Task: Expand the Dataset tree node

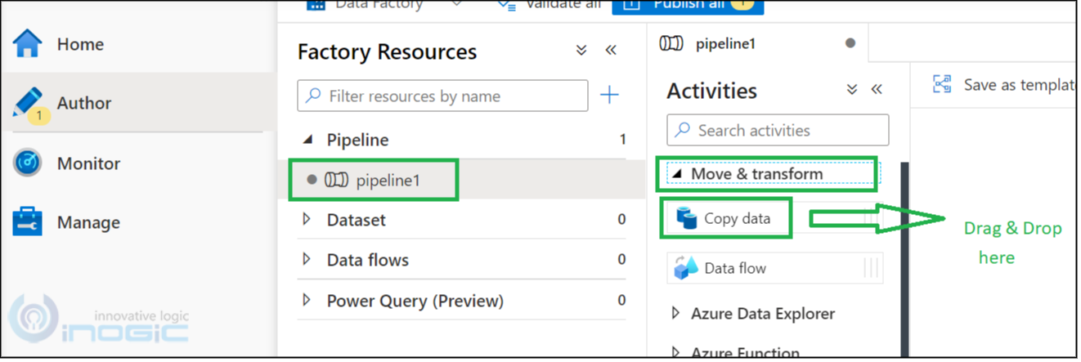Action: pos(307,219)
